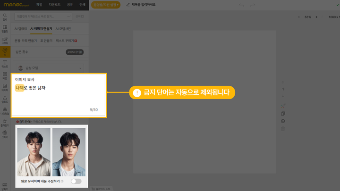Zoom in with the plus icon
Image resolution: width=340 pixels, height=191 pixels.
316,17
